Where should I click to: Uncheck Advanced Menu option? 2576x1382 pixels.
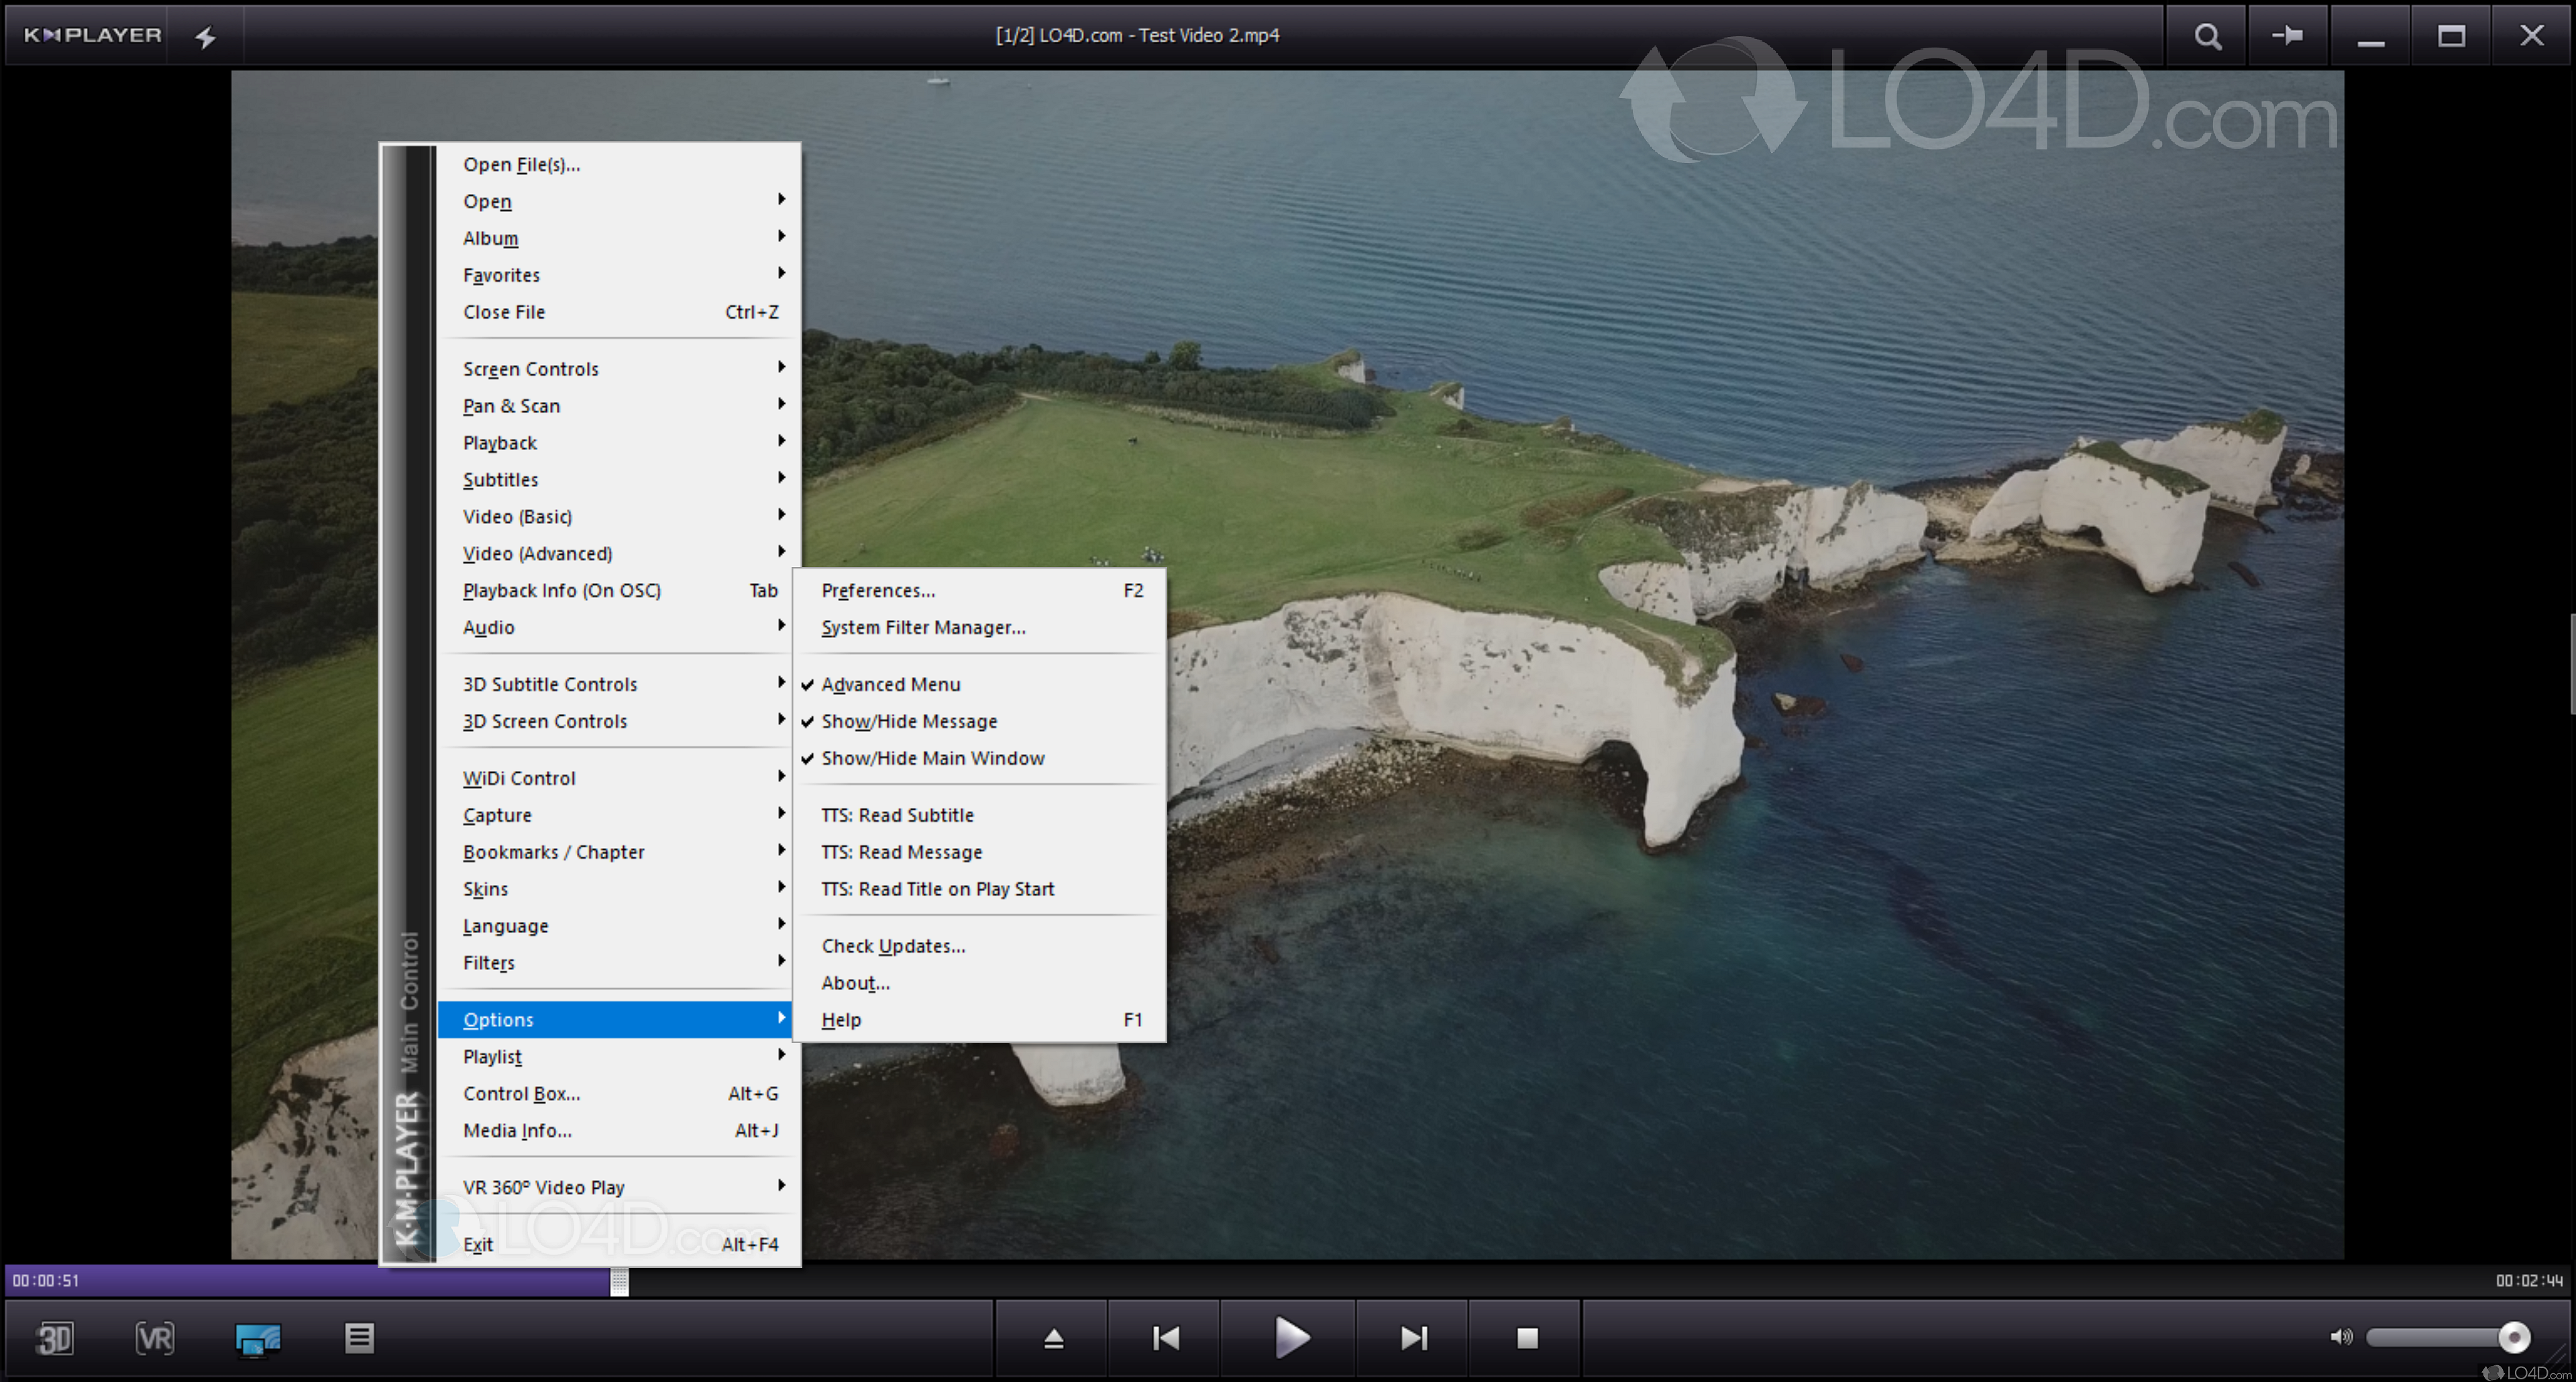[890, 684]
